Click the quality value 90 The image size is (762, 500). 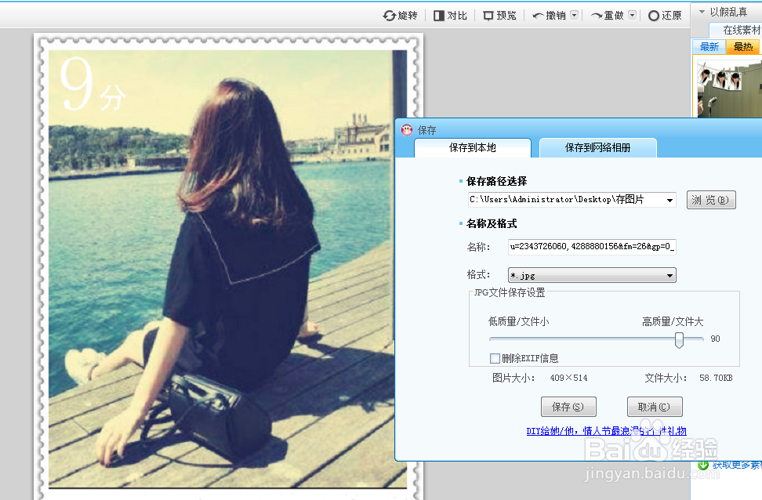(715, 339)
